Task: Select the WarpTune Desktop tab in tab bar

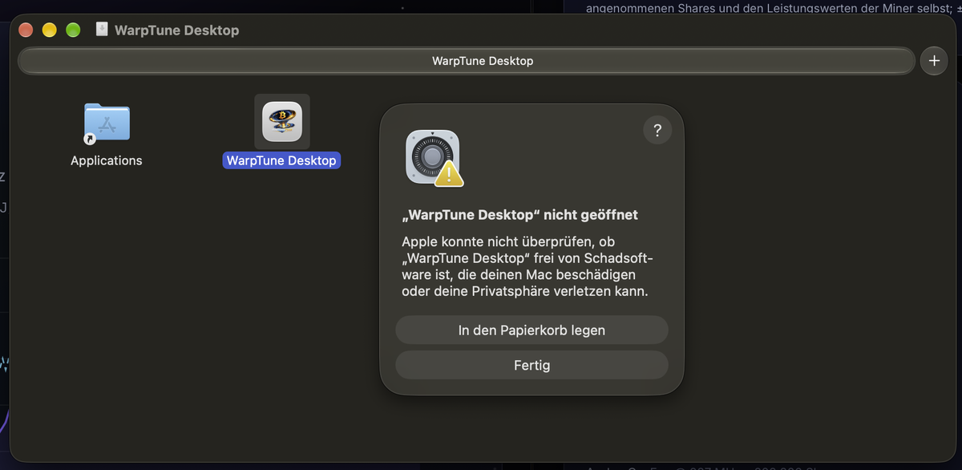Action: click(x=467, y=61)
